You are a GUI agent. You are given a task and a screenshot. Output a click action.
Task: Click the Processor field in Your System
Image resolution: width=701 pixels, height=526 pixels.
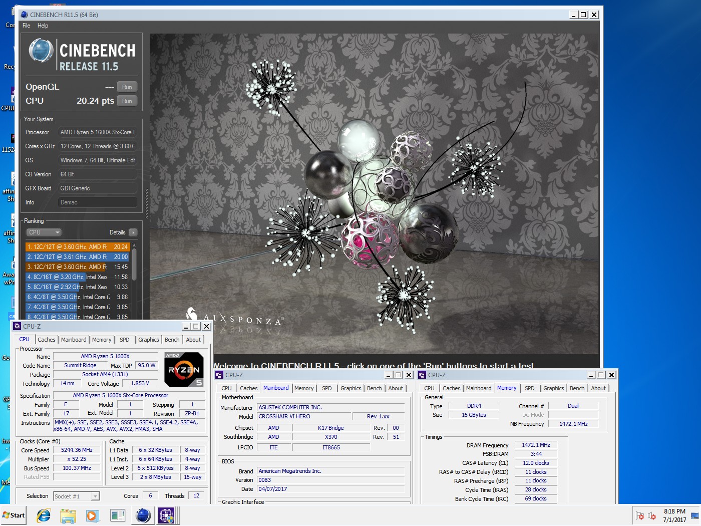[98, 132]
